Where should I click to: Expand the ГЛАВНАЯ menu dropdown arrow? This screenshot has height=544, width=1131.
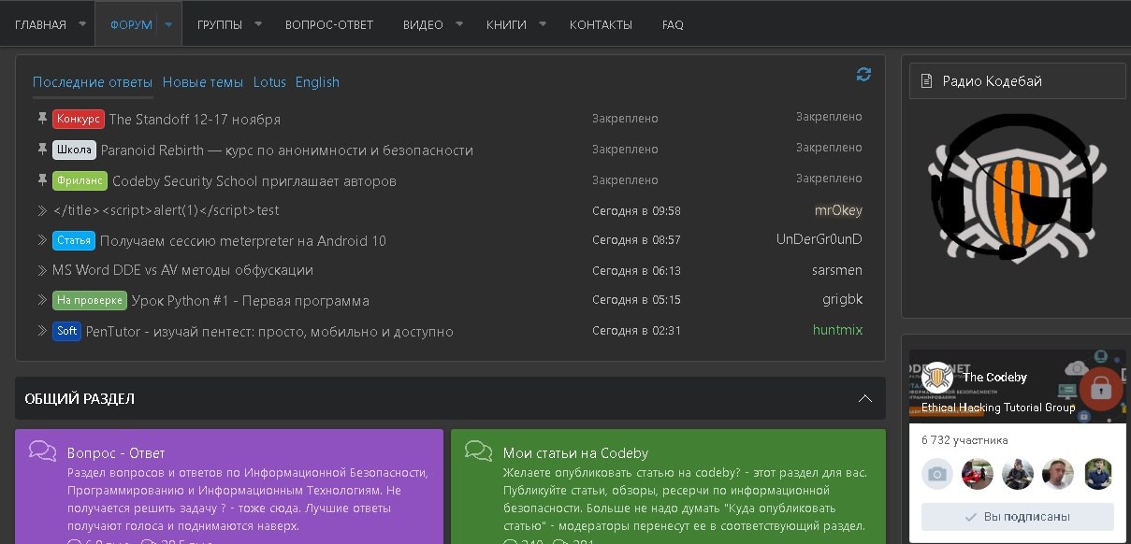pos(82,24)
